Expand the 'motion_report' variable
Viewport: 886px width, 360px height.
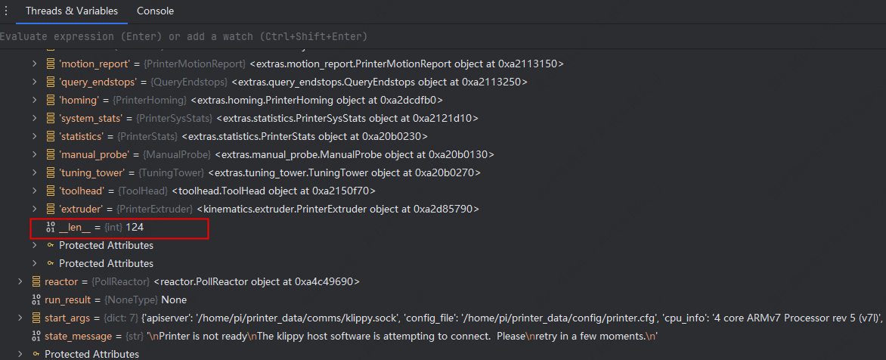pyautogui.click(x=35, y=64)
